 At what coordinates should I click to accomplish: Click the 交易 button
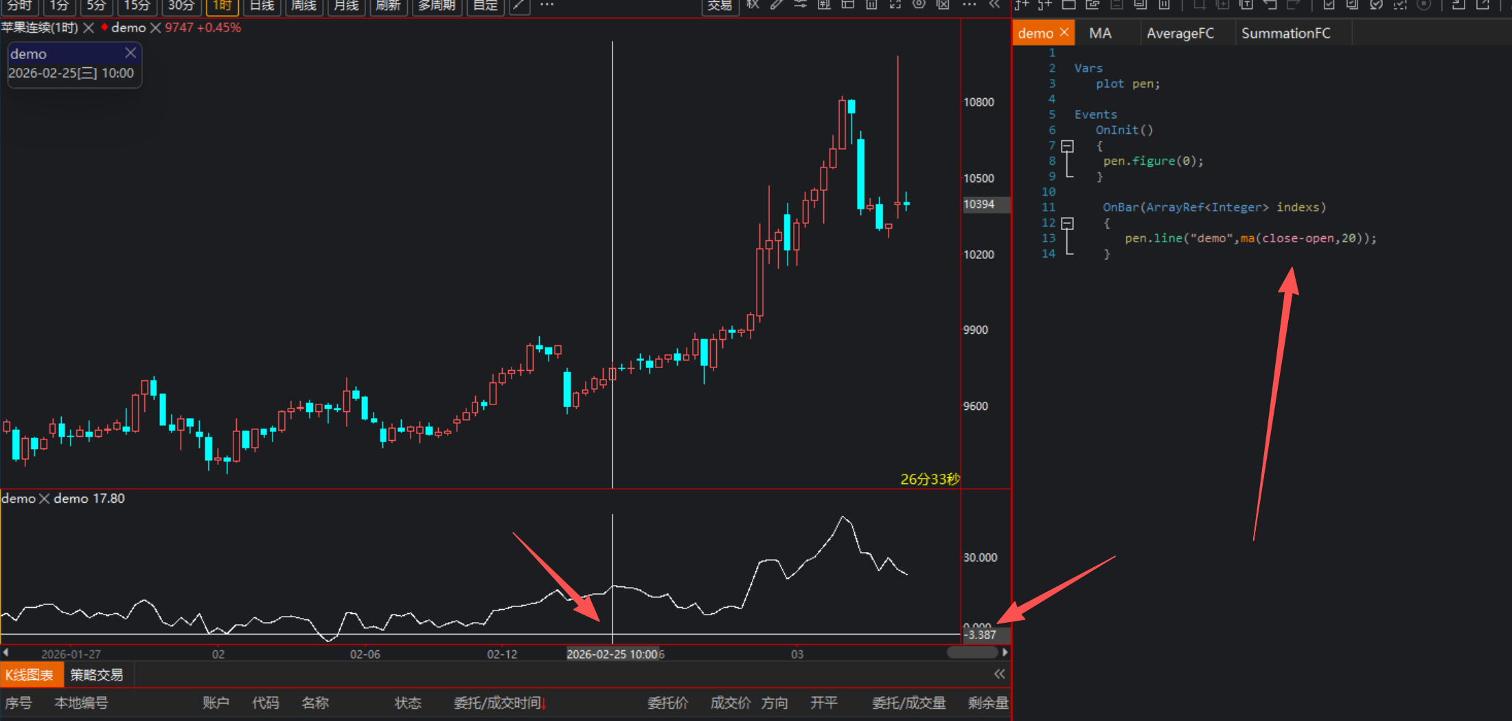pyautogui.click(x=720, y=5)
